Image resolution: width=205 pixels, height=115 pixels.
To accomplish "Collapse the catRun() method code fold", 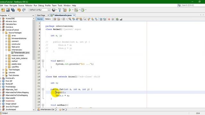I will pos(43,105).
